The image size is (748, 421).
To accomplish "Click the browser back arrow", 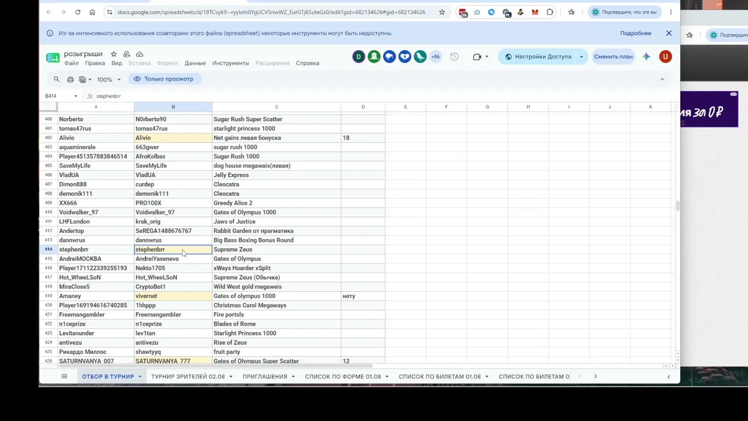I will (x=49, y=12).
